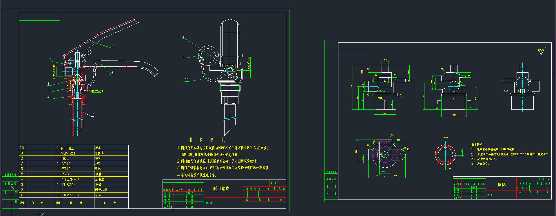Image resolution: width=556 pixels, height=216 pixels.
Task: Click the 技术要求 heading in the left sheet
Action: [207, 140]
